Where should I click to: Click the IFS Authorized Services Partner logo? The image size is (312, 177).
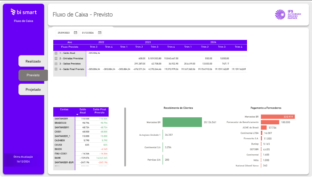288,14
